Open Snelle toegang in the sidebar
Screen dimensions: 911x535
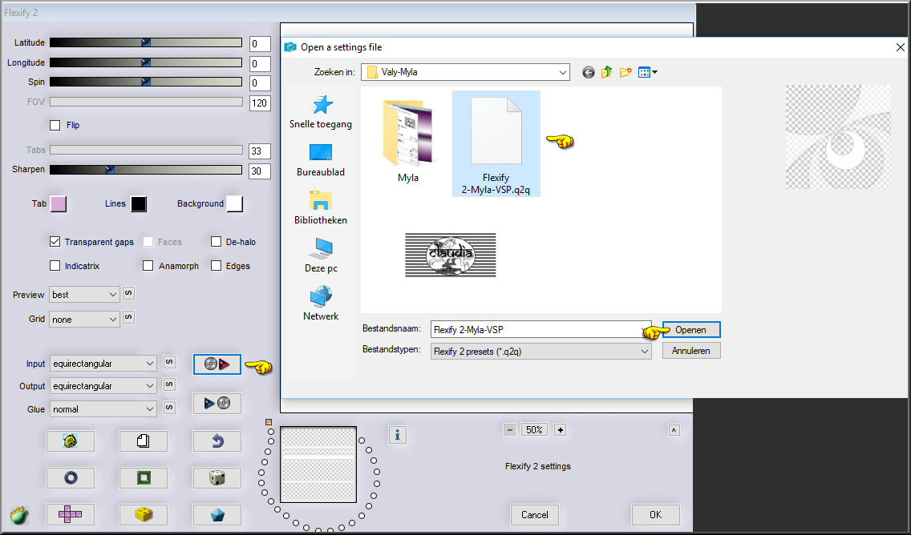point(321,112)
